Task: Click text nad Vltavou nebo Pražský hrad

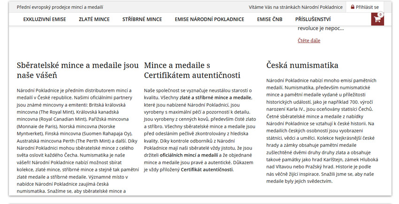Action: click(x=300, y=166)
